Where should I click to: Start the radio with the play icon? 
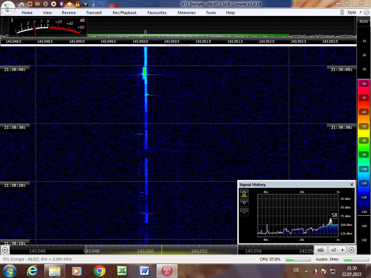(x=46, y=4)
